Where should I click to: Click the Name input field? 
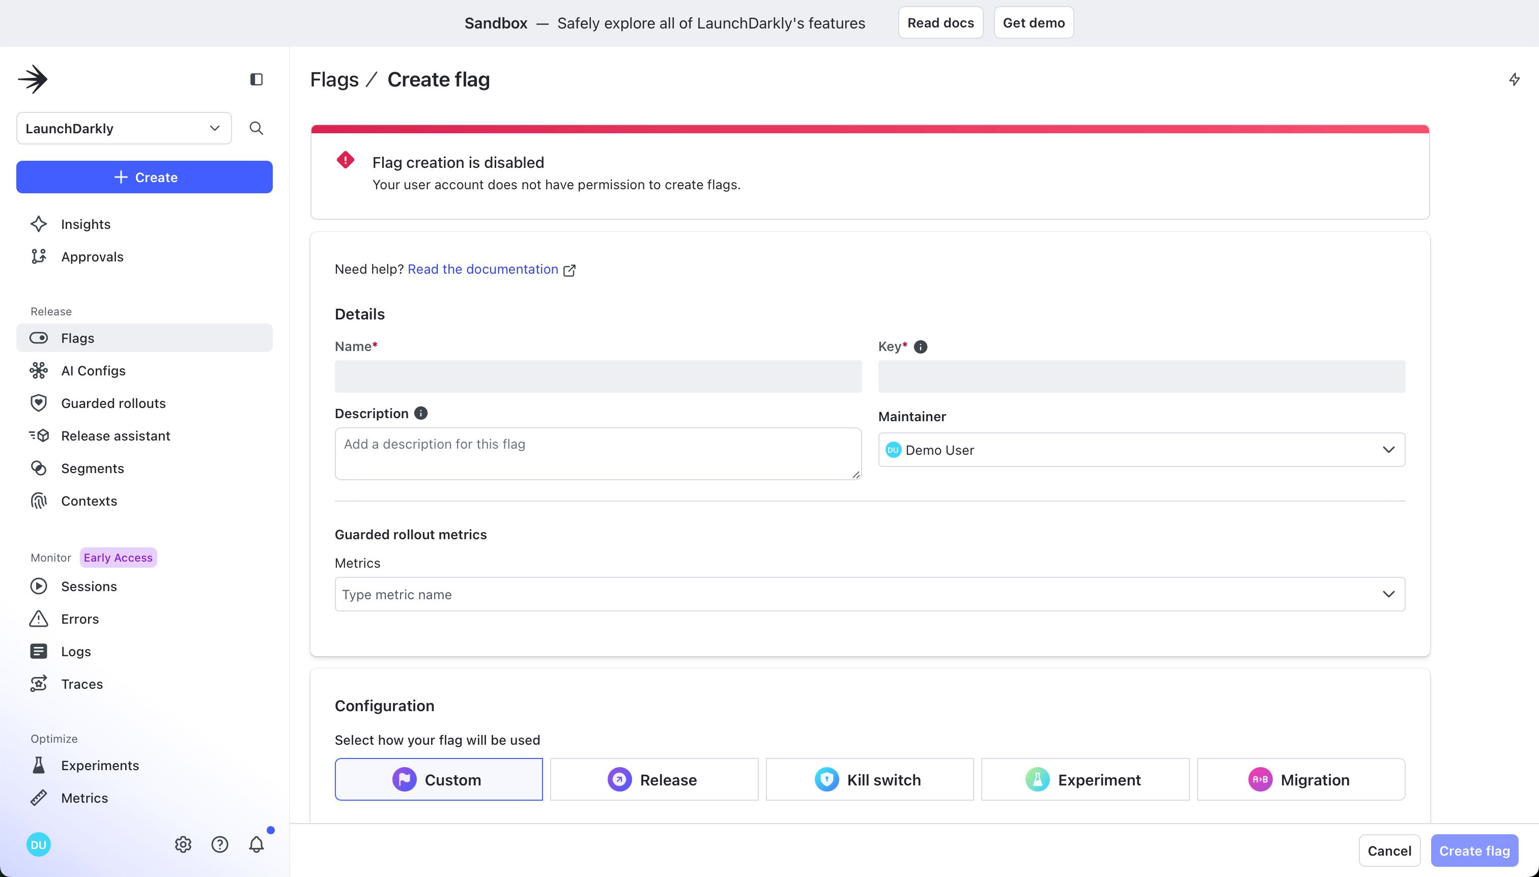pyautogui.click(x=598, y=376)
